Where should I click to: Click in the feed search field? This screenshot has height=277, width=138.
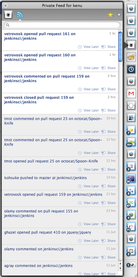pos(62,25)
